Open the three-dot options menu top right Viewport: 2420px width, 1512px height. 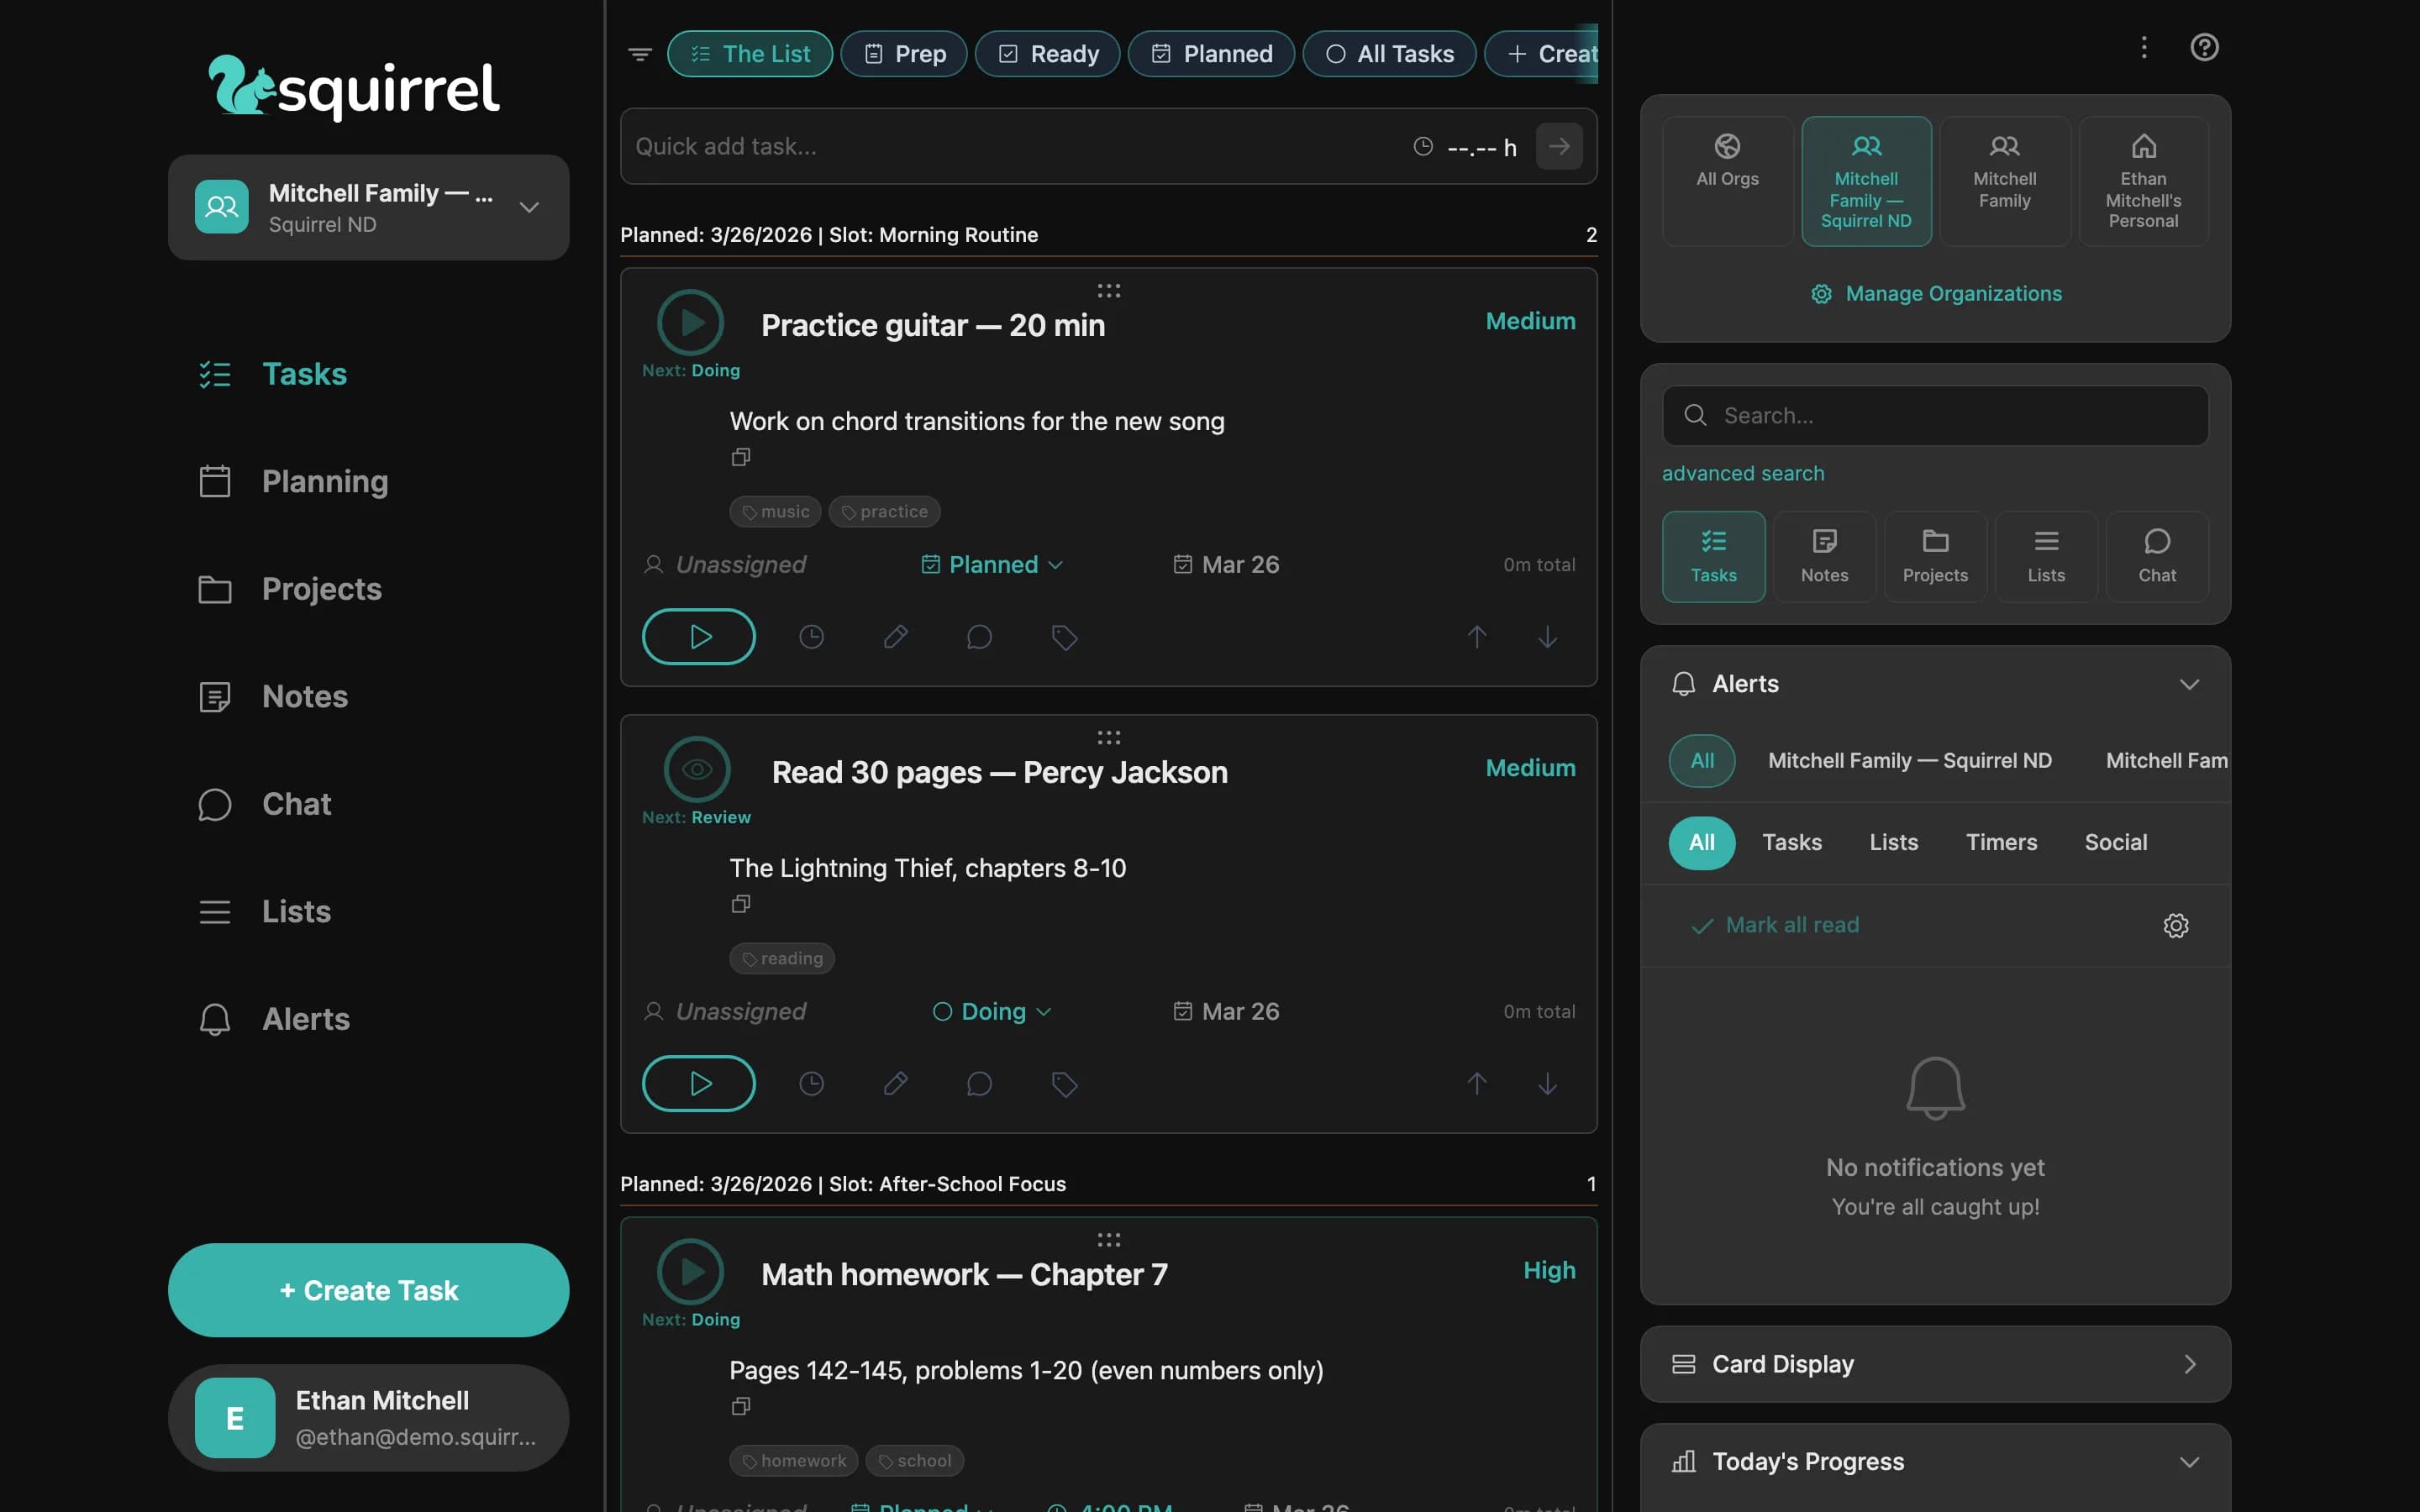tap(2143, 47)
